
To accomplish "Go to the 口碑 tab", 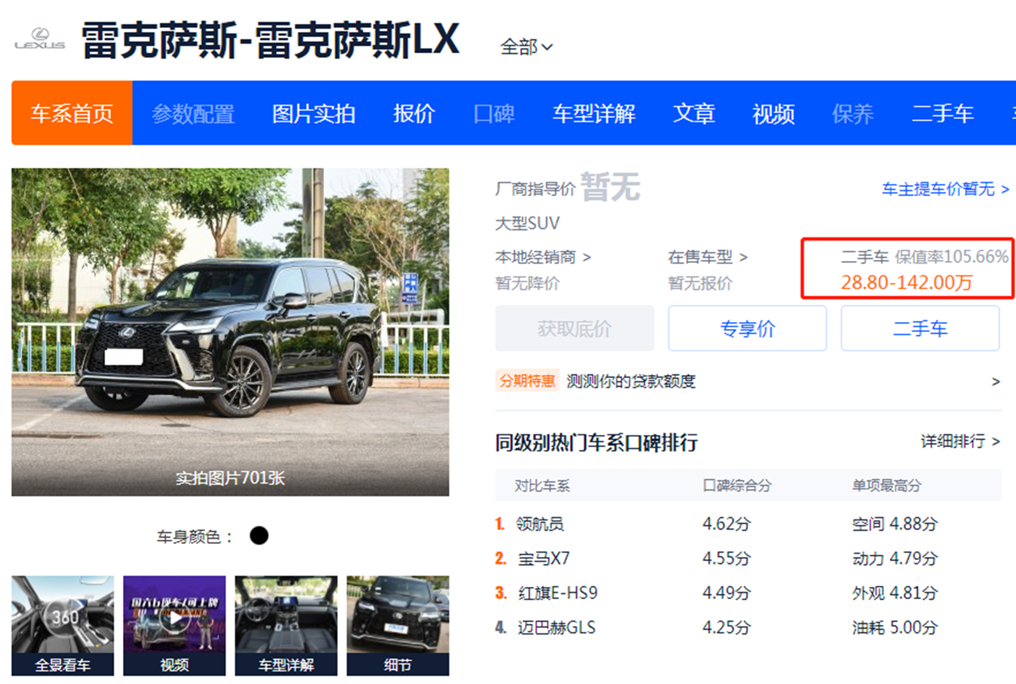I will pos(494,114).
